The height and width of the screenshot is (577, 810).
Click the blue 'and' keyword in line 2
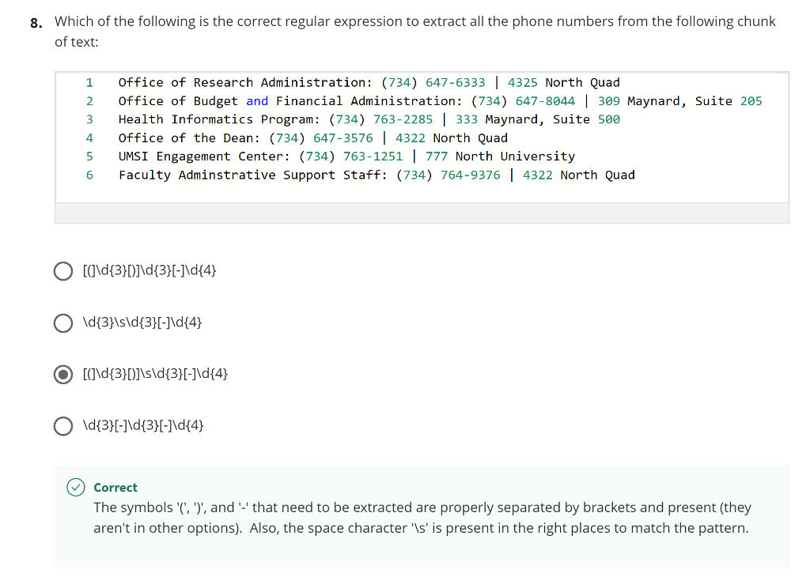257,101
